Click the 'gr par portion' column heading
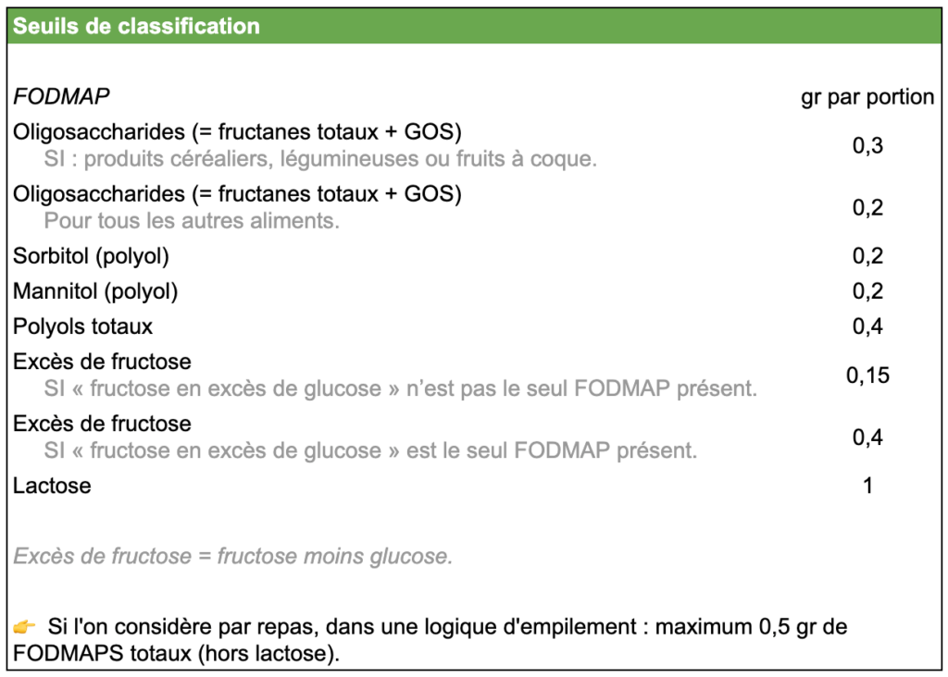 [867, 97]
